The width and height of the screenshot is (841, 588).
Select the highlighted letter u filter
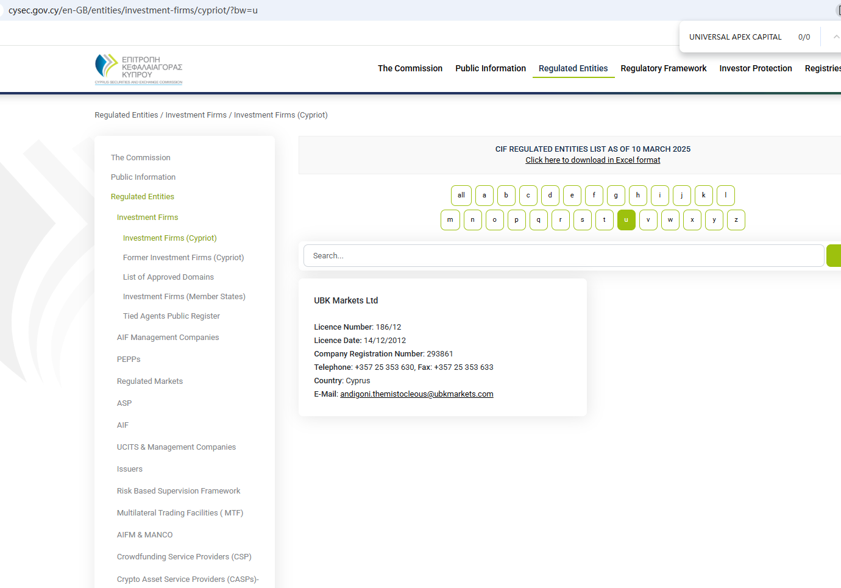626,220
